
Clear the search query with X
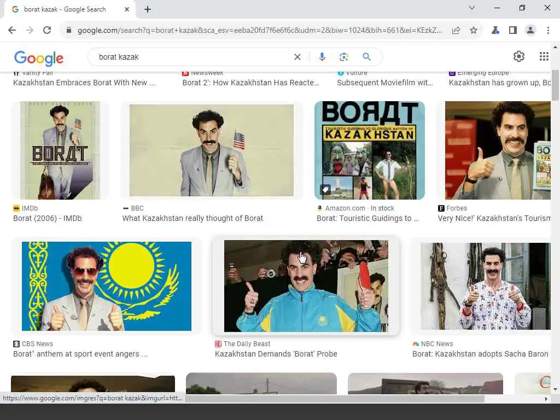297,57
